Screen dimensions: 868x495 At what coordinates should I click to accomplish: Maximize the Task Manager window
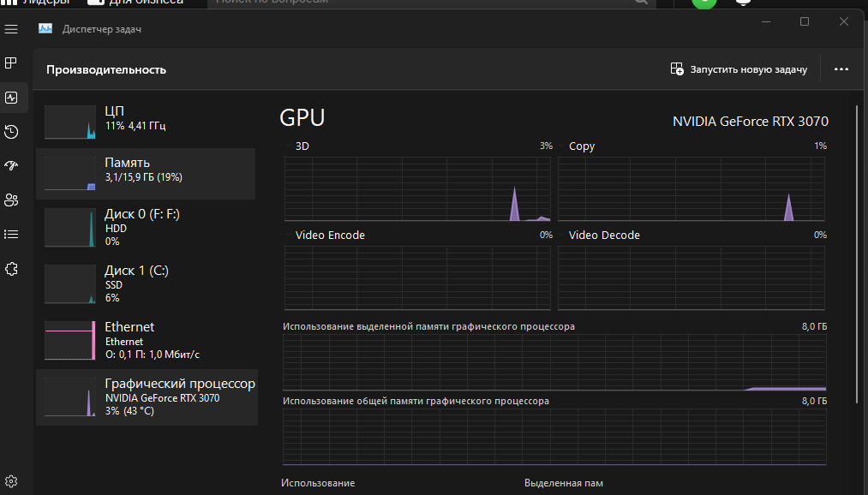coord(805,21)
